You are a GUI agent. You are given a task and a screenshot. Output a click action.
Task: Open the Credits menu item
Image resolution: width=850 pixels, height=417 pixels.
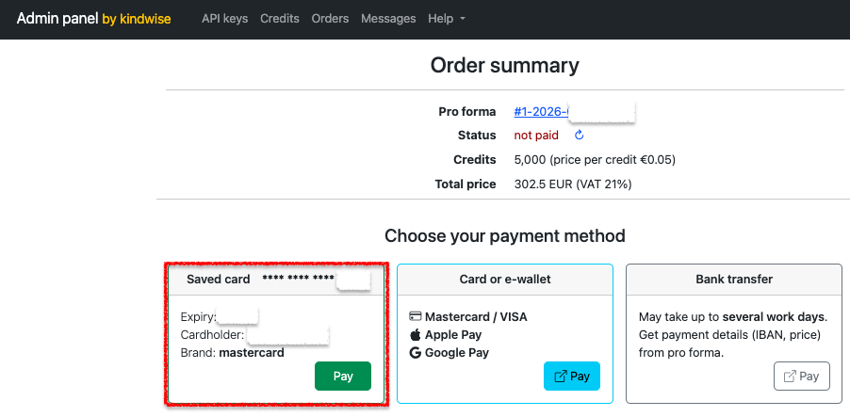280,19
